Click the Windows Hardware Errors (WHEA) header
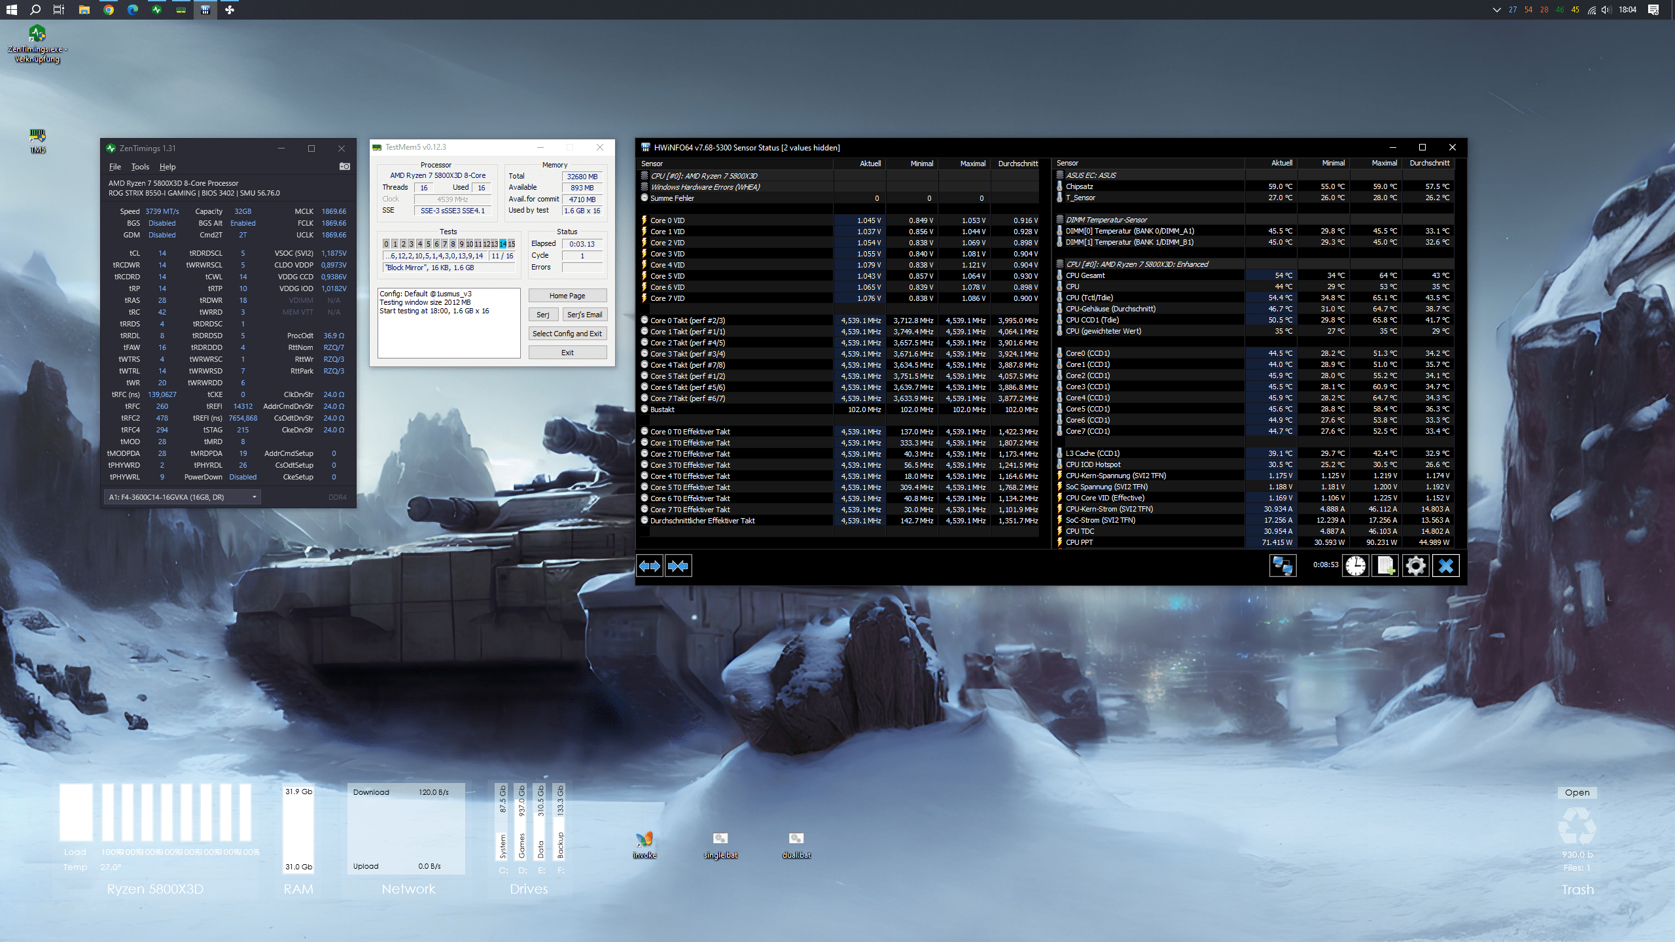Screen dimensions: 1675x942 click(705, 187)
